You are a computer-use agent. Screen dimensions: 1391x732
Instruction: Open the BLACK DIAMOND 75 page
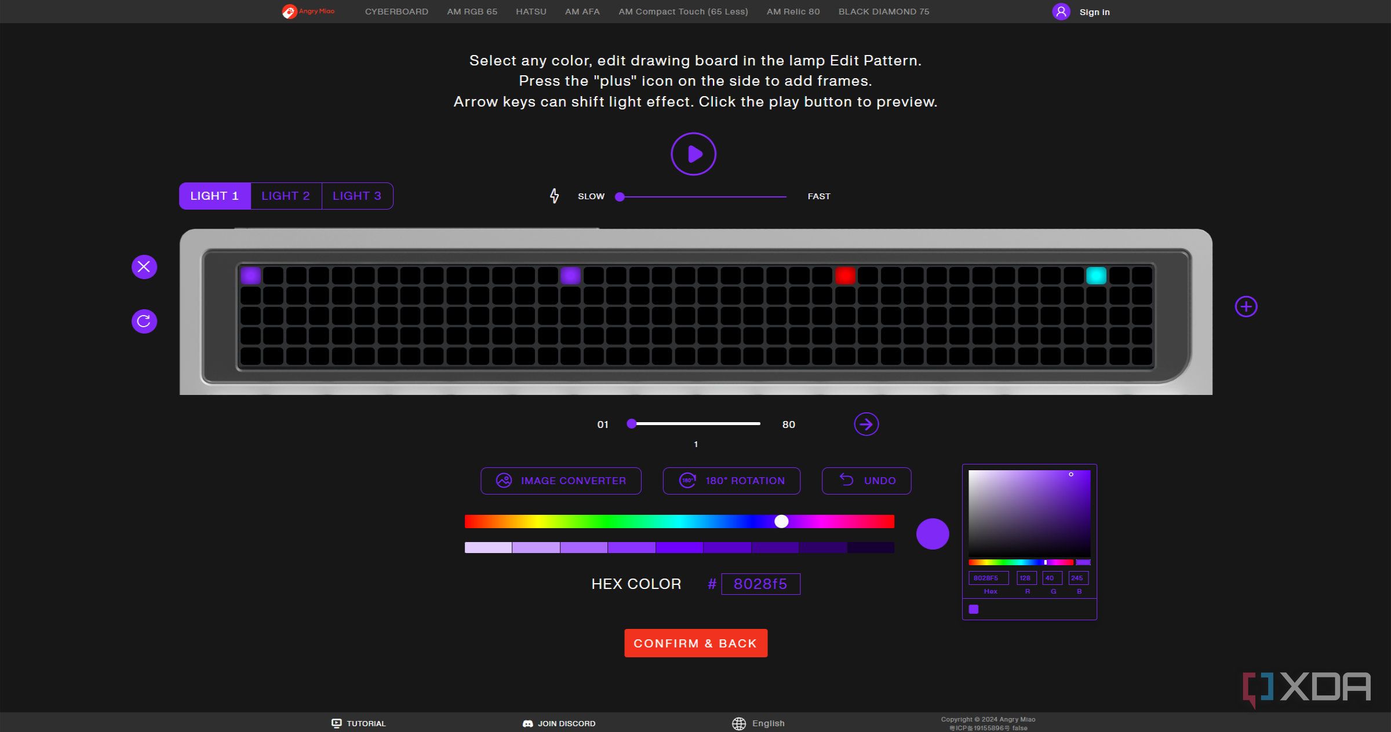(x=883, y=12)
